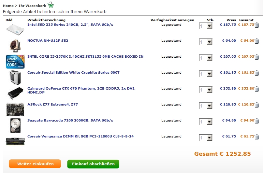Click Lagerstand for the NOCTUA cooler
This screenshot has width=263, height=173.
(x=171, y=41)
